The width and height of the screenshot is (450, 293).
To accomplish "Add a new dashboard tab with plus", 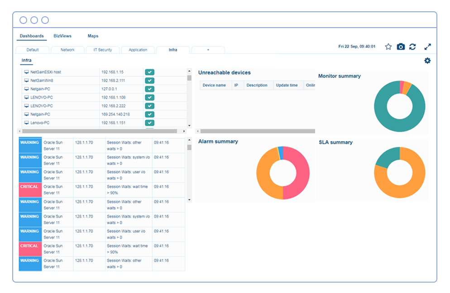I will [208, 50].
